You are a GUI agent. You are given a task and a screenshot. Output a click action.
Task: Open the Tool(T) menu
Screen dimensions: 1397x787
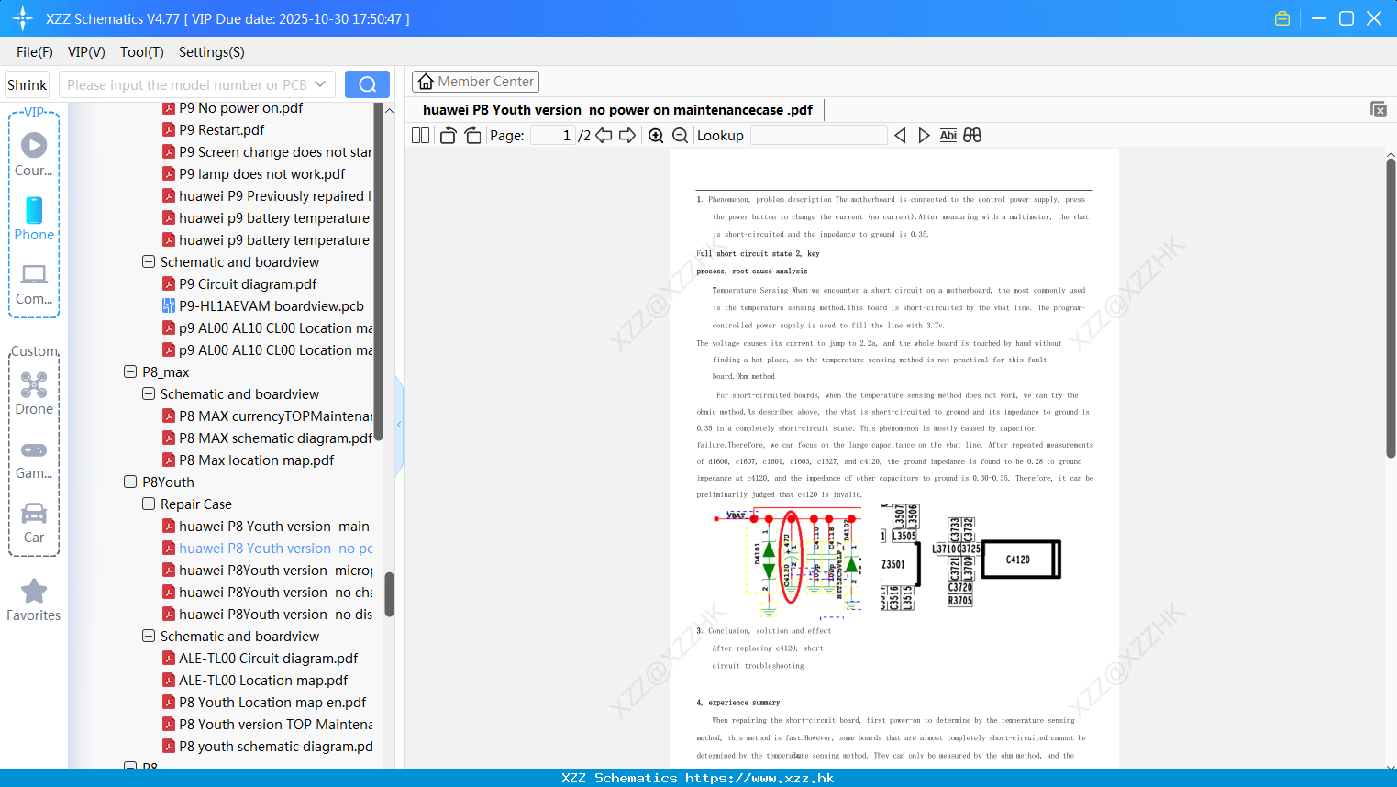[x=142, y=52]
